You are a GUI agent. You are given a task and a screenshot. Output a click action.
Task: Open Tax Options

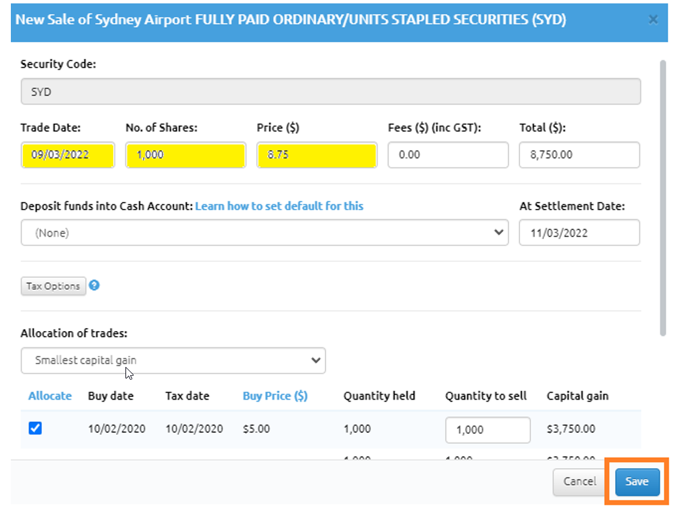pyautogui.click(x=54, y=286)
